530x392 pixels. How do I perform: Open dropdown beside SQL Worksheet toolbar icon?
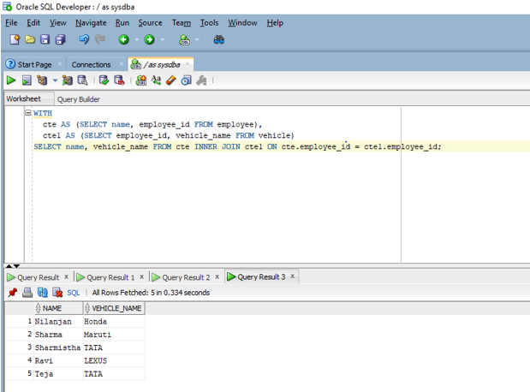point(197,40)
